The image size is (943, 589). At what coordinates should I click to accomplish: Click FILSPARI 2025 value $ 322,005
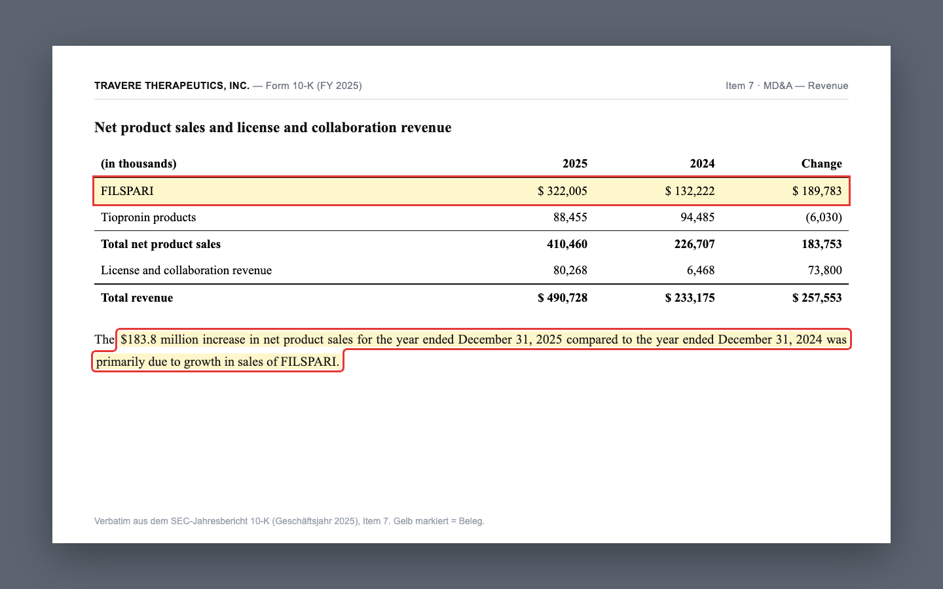pos(563,191)
